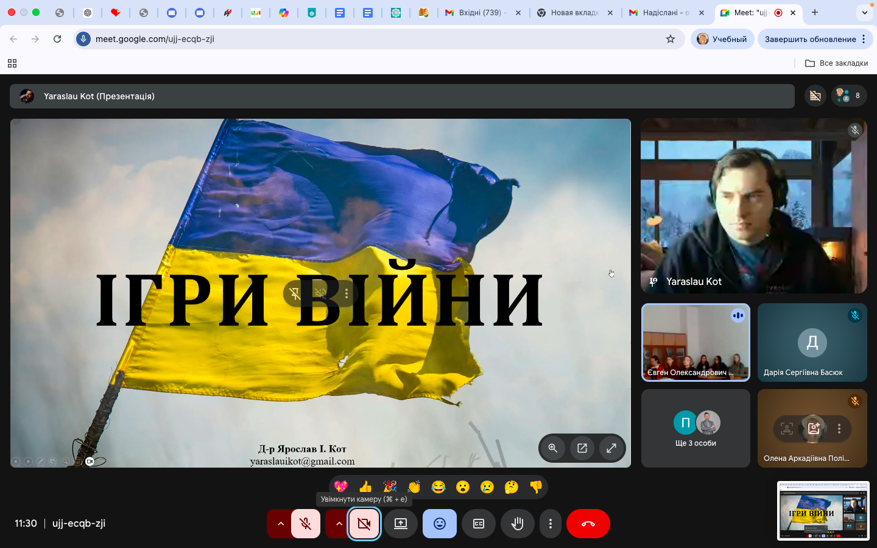Open presentation in a new window
877x548 pixels.
click(582, 448)
